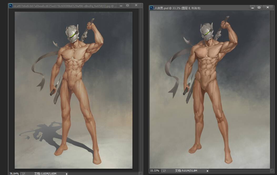Click the vertical scrollbar of the jpg window

click(140, 90)
